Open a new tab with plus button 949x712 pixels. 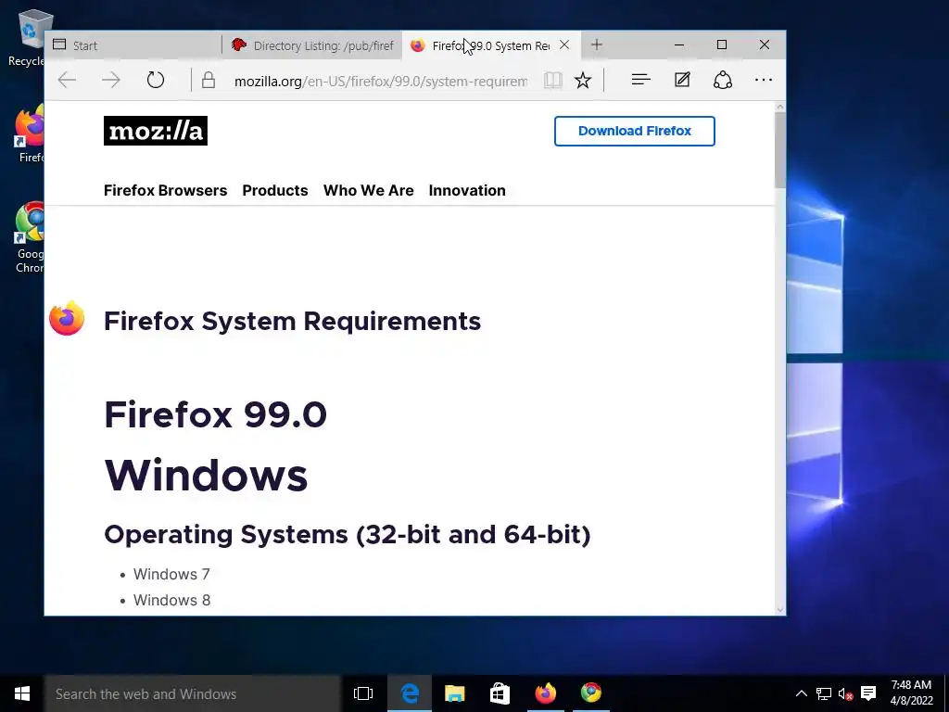[x=596, y=44]
